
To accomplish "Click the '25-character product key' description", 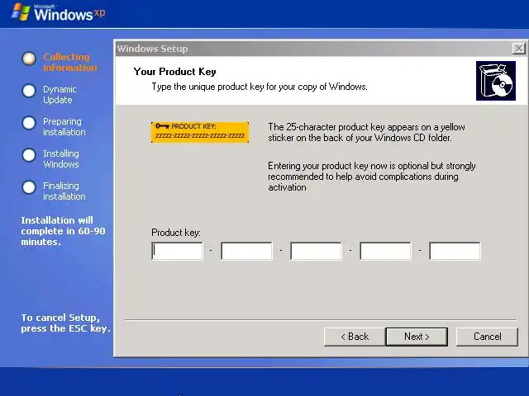I will 367,132.
